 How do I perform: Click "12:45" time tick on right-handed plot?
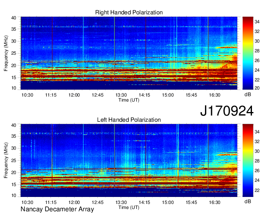point(97,95)
